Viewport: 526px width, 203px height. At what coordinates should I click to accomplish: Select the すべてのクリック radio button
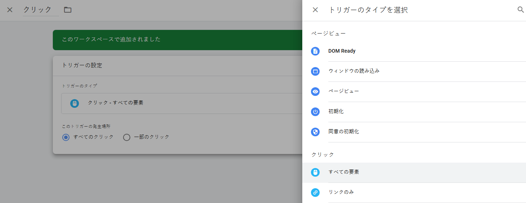pyautogui.click(x=66, y=137)
